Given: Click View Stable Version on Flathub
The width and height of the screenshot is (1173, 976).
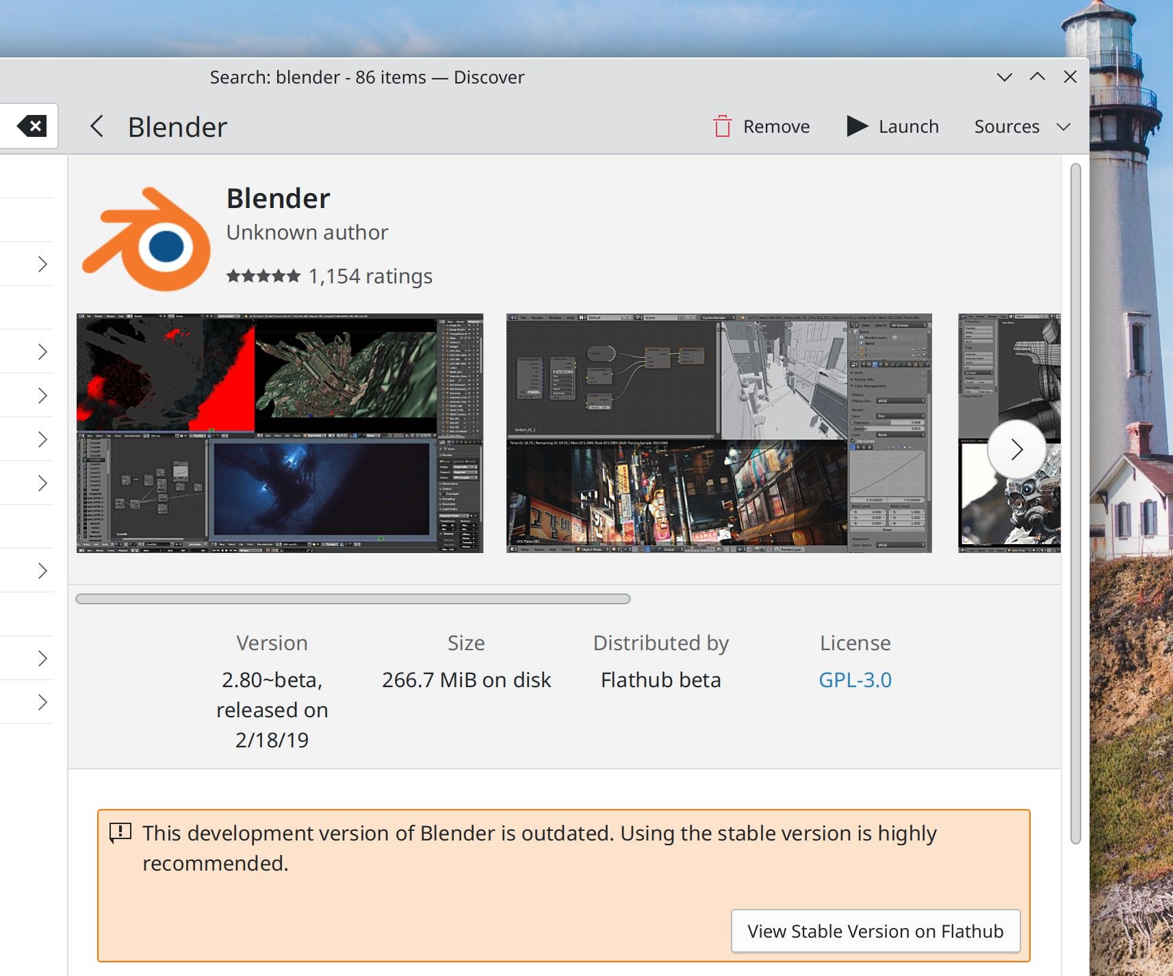Looking at the screenshot, I should pyautogui.click(x=875, y=931).
